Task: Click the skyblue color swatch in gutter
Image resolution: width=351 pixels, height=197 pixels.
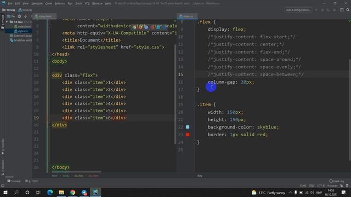Action: coord(188,127)
